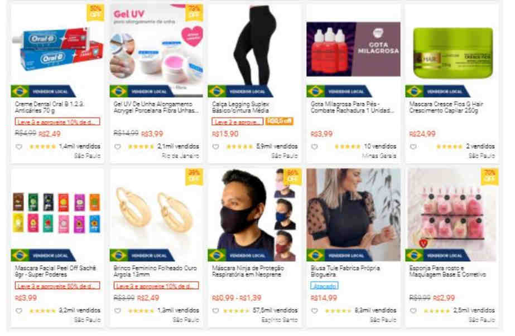Click R$0,5 off coupon on legging

[279, 121]
